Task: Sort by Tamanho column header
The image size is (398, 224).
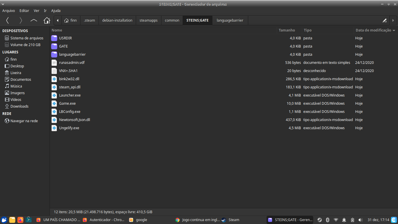Action: pyautogui.click(x=289, y=30)
